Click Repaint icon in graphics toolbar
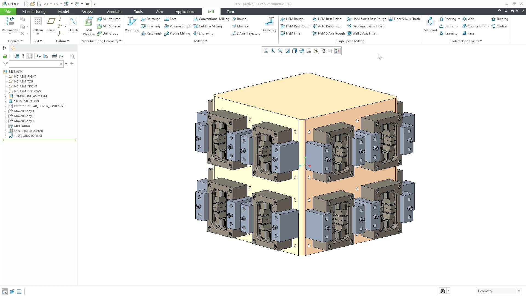Image resolution: width=526 pixels, height=296 pixels. pos(287,51)
